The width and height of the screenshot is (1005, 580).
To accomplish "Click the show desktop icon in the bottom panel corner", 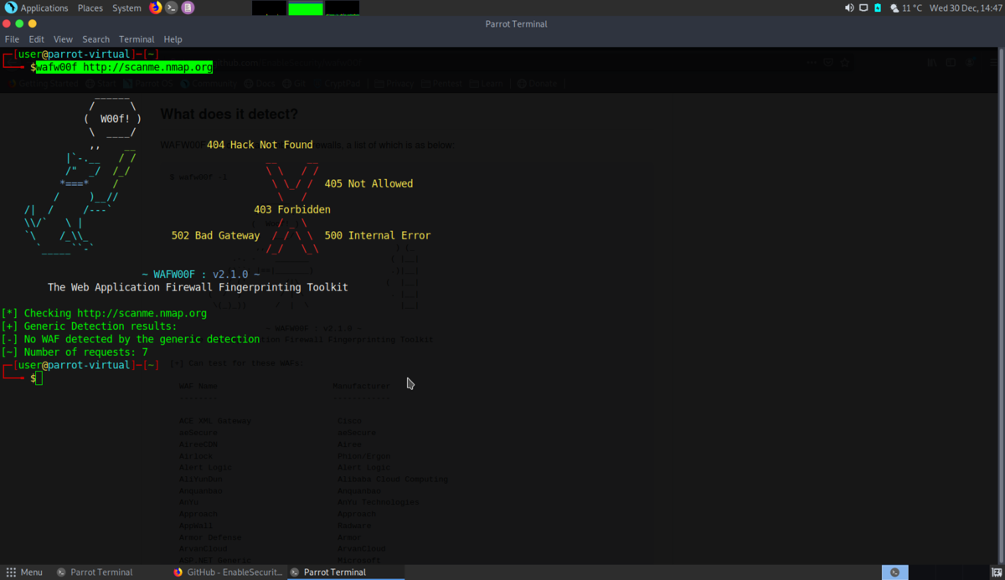I will pyautogui.click(x=997, y=572).
